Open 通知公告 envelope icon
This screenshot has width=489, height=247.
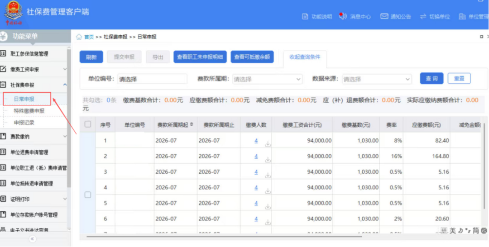click(x=384, y=16)
